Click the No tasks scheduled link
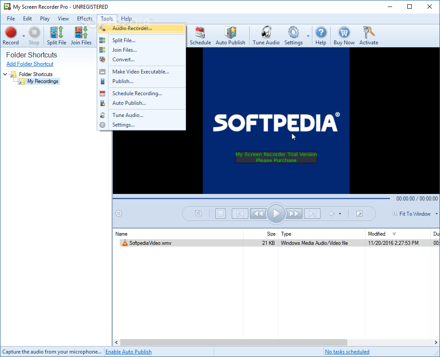 click(347, 352)
